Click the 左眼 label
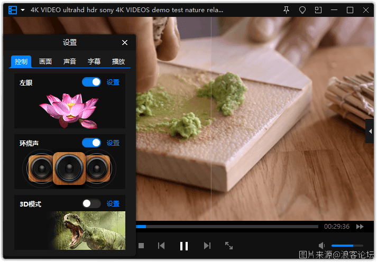 26,83
